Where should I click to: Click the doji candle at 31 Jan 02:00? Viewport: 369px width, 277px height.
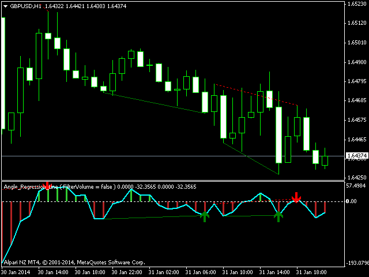(x=150, y=65)
